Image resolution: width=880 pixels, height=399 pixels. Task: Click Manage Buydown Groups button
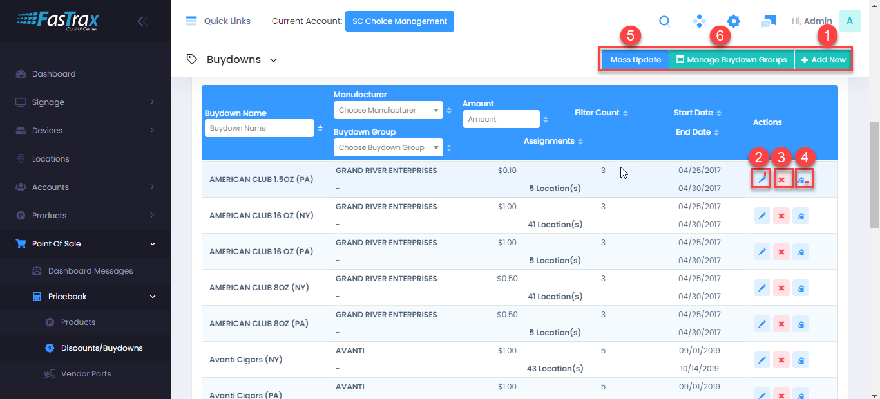(x=732, y=60)
